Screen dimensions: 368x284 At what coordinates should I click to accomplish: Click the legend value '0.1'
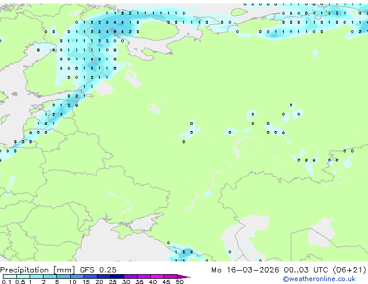click(x=6, y=282)
